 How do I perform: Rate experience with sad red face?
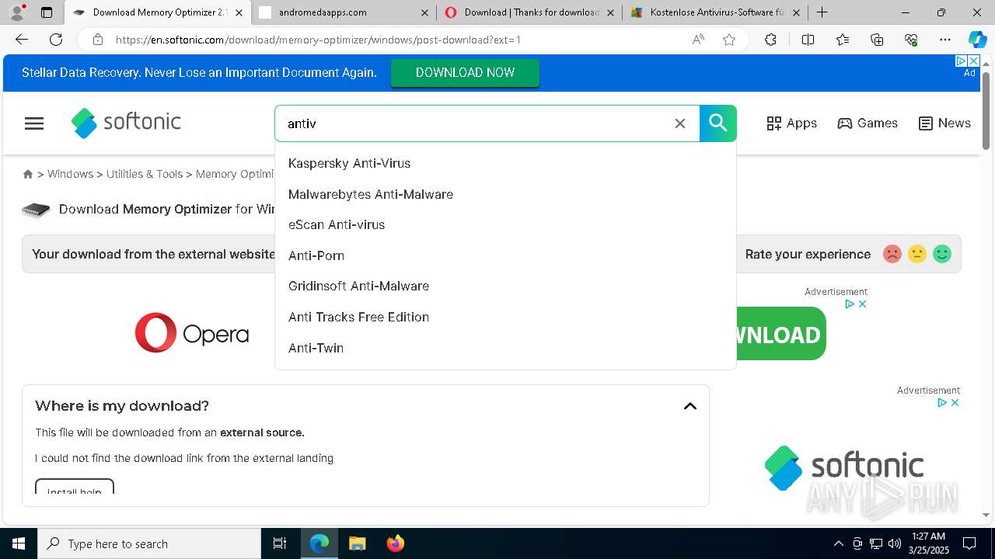pyautogui.click(x=892, y=254)
